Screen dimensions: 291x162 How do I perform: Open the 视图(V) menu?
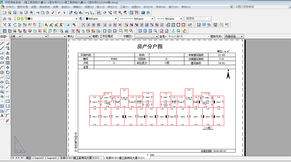(x=89, y=7)
